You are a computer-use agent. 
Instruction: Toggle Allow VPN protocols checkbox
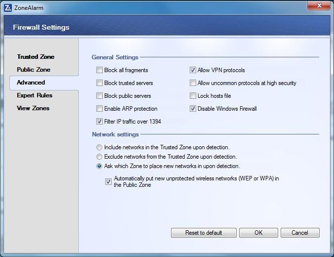tap(193, 70)
